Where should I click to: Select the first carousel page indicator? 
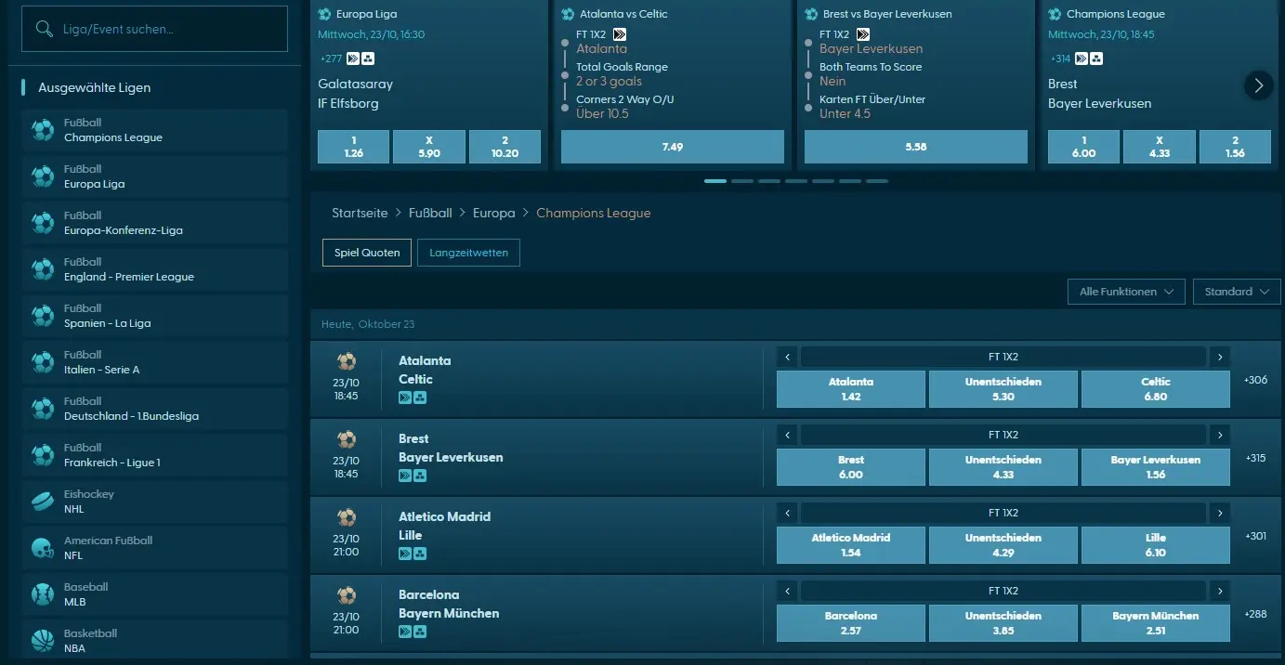click(715, 181)
